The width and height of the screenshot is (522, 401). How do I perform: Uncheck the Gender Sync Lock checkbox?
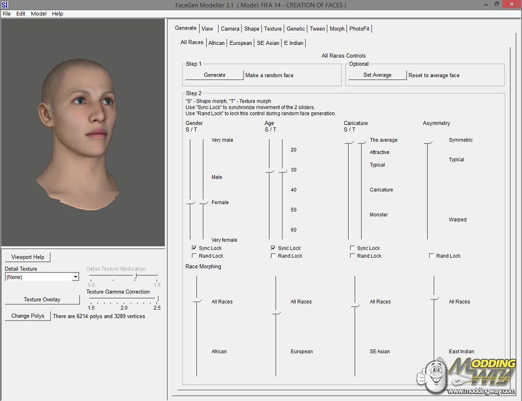point(194,248)
